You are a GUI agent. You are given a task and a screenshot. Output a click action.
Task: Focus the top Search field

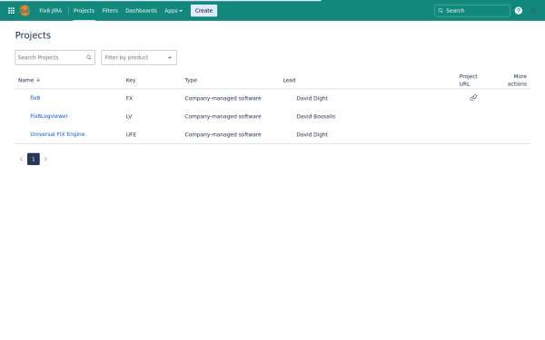(x=472, y=11)
